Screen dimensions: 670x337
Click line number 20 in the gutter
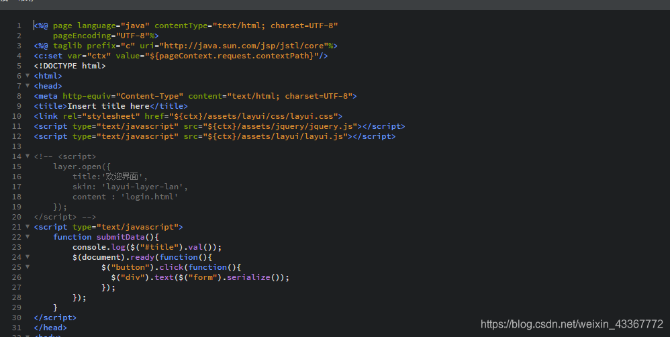coord(17,217)
